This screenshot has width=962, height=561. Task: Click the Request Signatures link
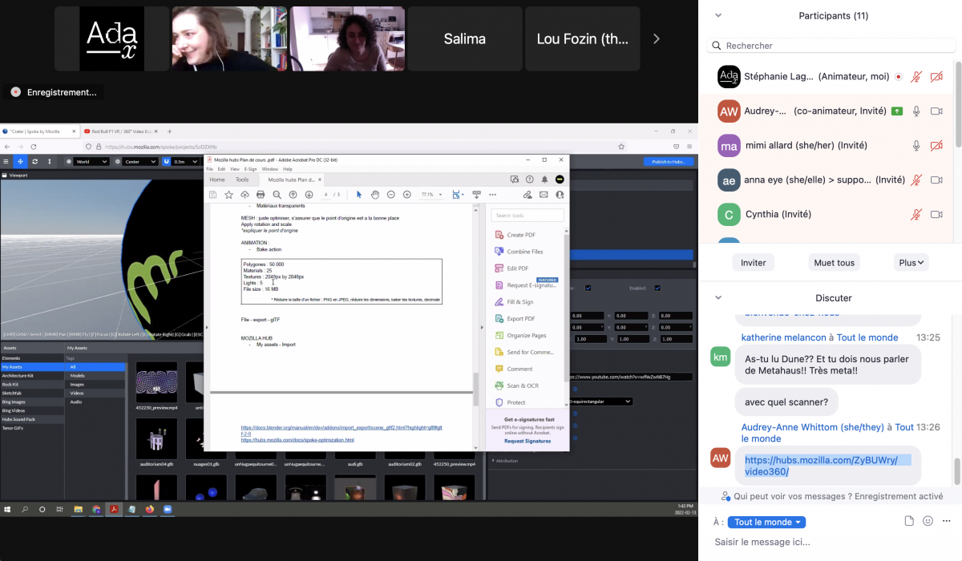click(x=527, y=441)
